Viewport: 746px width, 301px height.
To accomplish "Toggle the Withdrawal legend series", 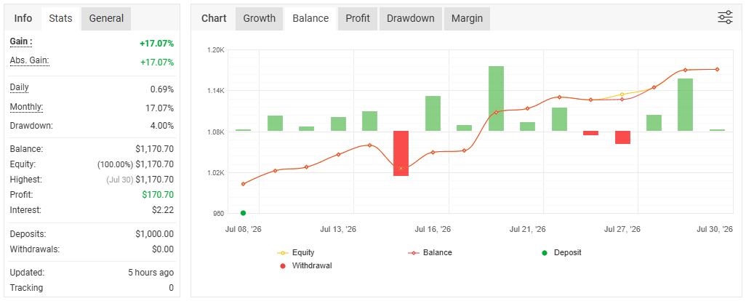I will tap(305, 266).
